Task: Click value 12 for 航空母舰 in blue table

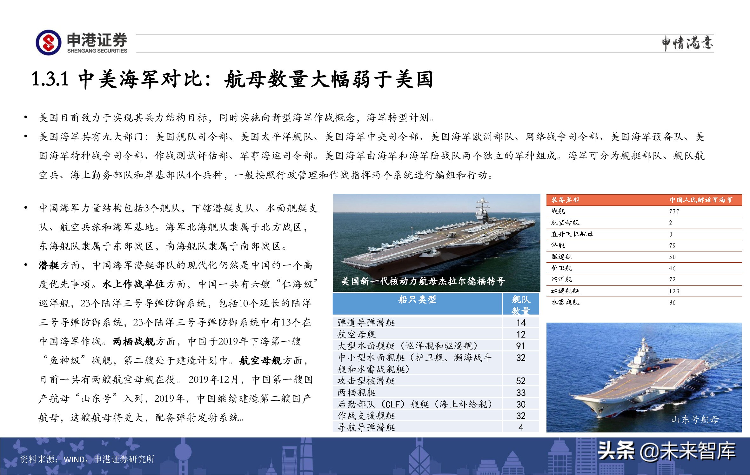Action: click(521, 334)
